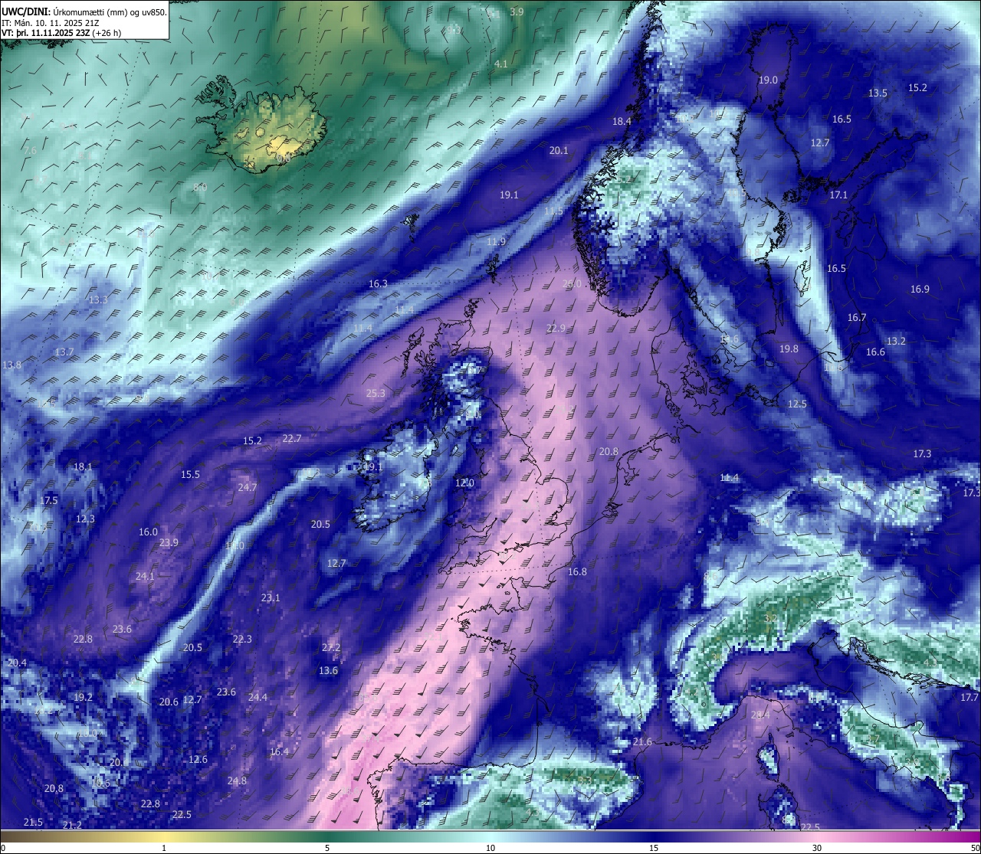
Task: Click the '30' label on the color scale
Action: pyautogui.click(x=817, y=848)
